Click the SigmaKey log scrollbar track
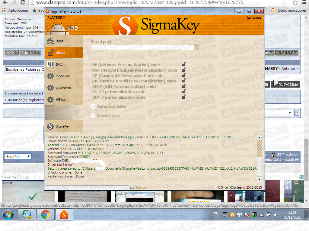The width and height of the screenshot is (309, 231). point(259,158)
